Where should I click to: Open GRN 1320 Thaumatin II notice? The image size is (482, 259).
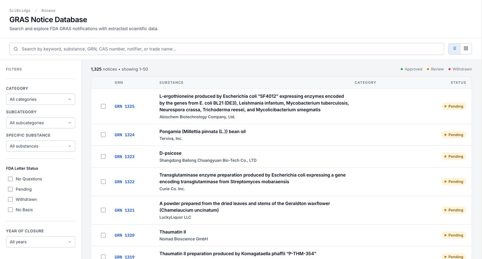tap(125, 235)
